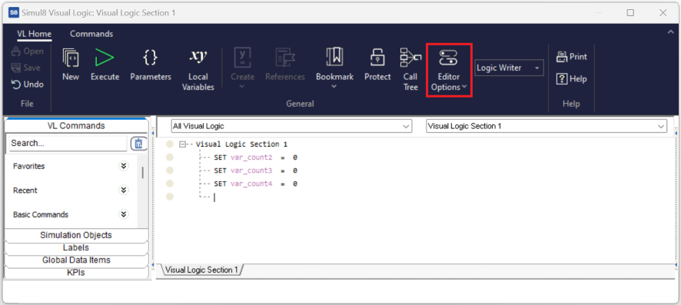
Task: Expand the Basic Commands group
Action: (x=124, y=214)
